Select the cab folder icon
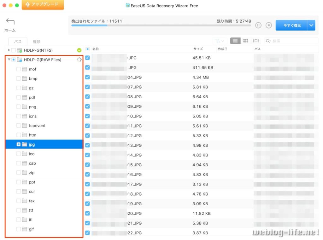 click(25, 163)
